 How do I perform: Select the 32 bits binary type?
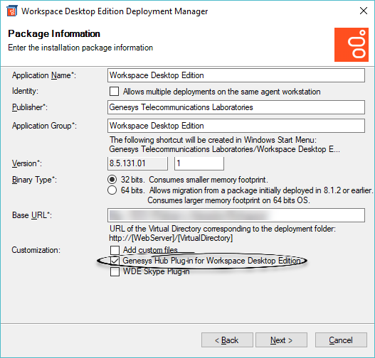click(x=112, y=180)
